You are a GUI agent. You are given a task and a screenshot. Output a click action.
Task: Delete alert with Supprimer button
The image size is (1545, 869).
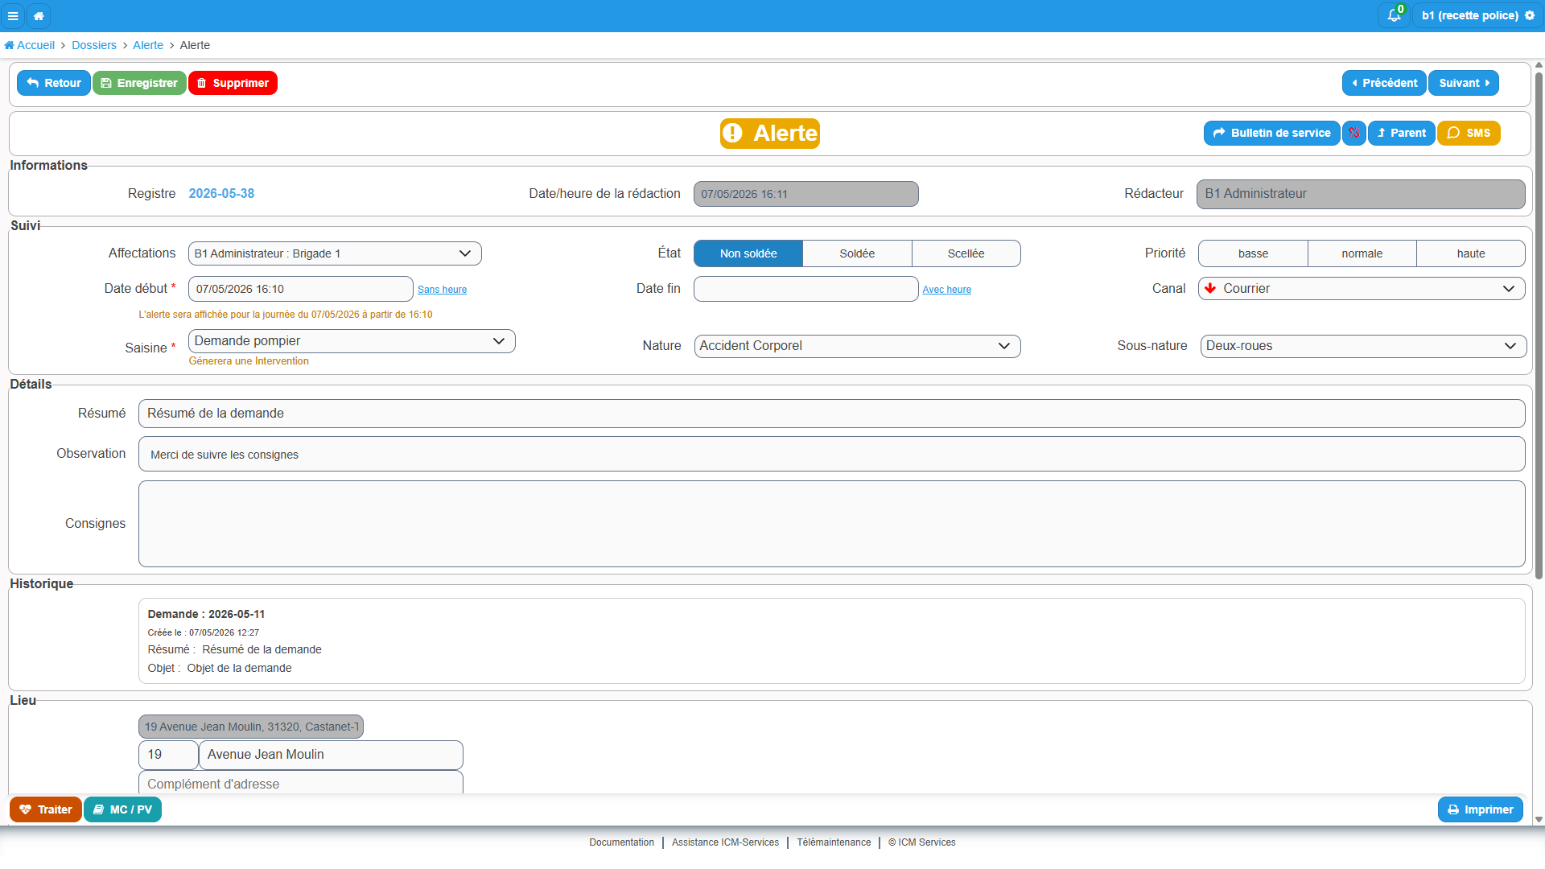[x=233, y=83]
